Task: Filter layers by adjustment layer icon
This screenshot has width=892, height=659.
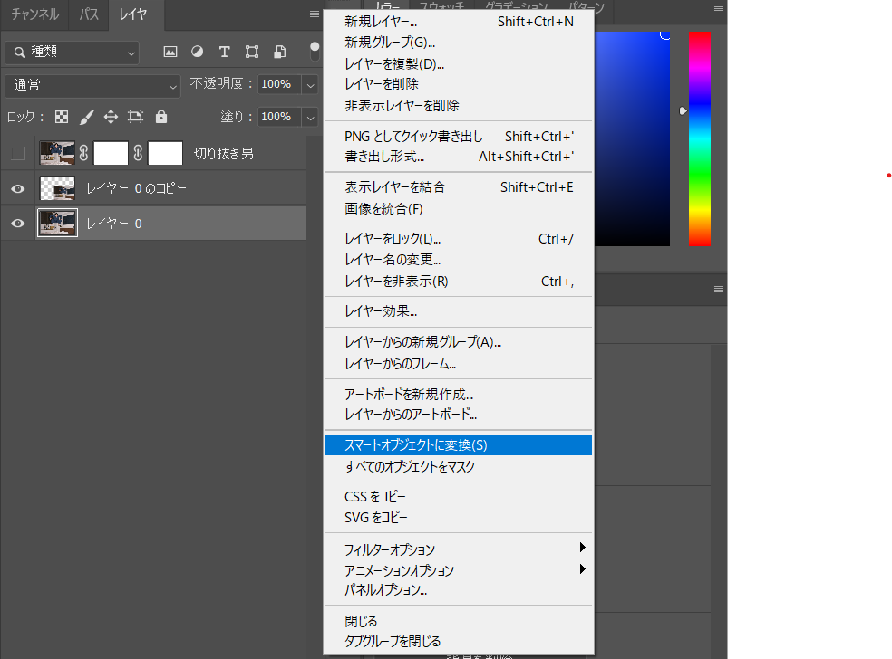Action: pyautogui.click(x=197, y=52)
